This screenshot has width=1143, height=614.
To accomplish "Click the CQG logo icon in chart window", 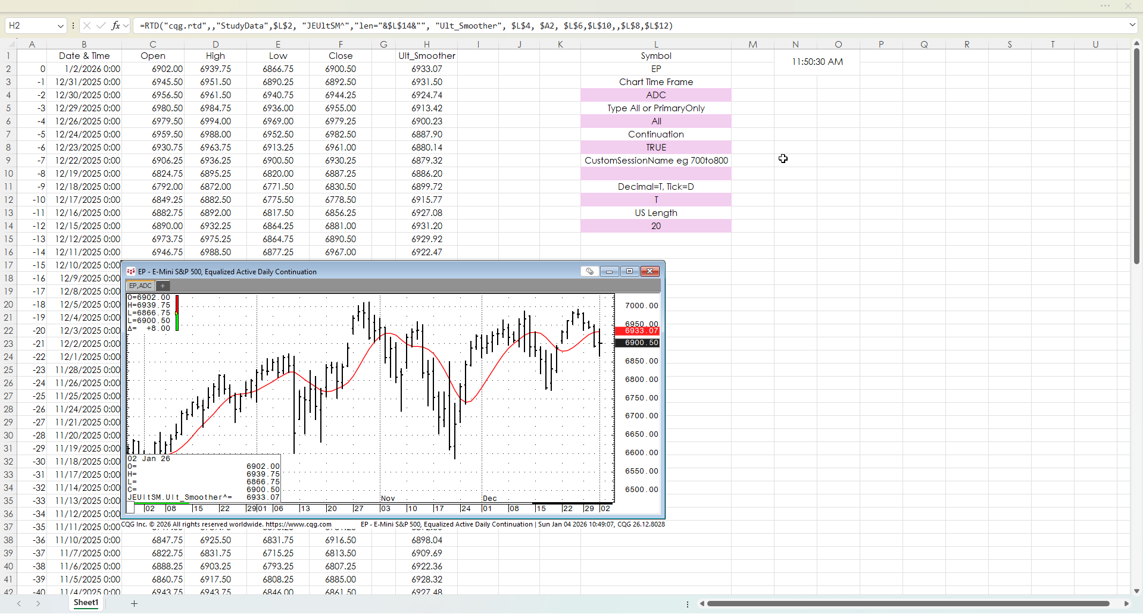I will coord(131,272).
